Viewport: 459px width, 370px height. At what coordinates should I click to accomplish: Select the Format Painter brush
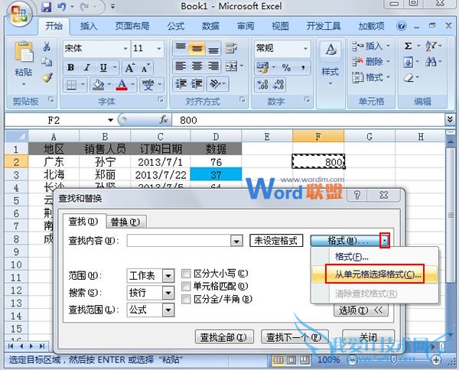coord(47,77)
